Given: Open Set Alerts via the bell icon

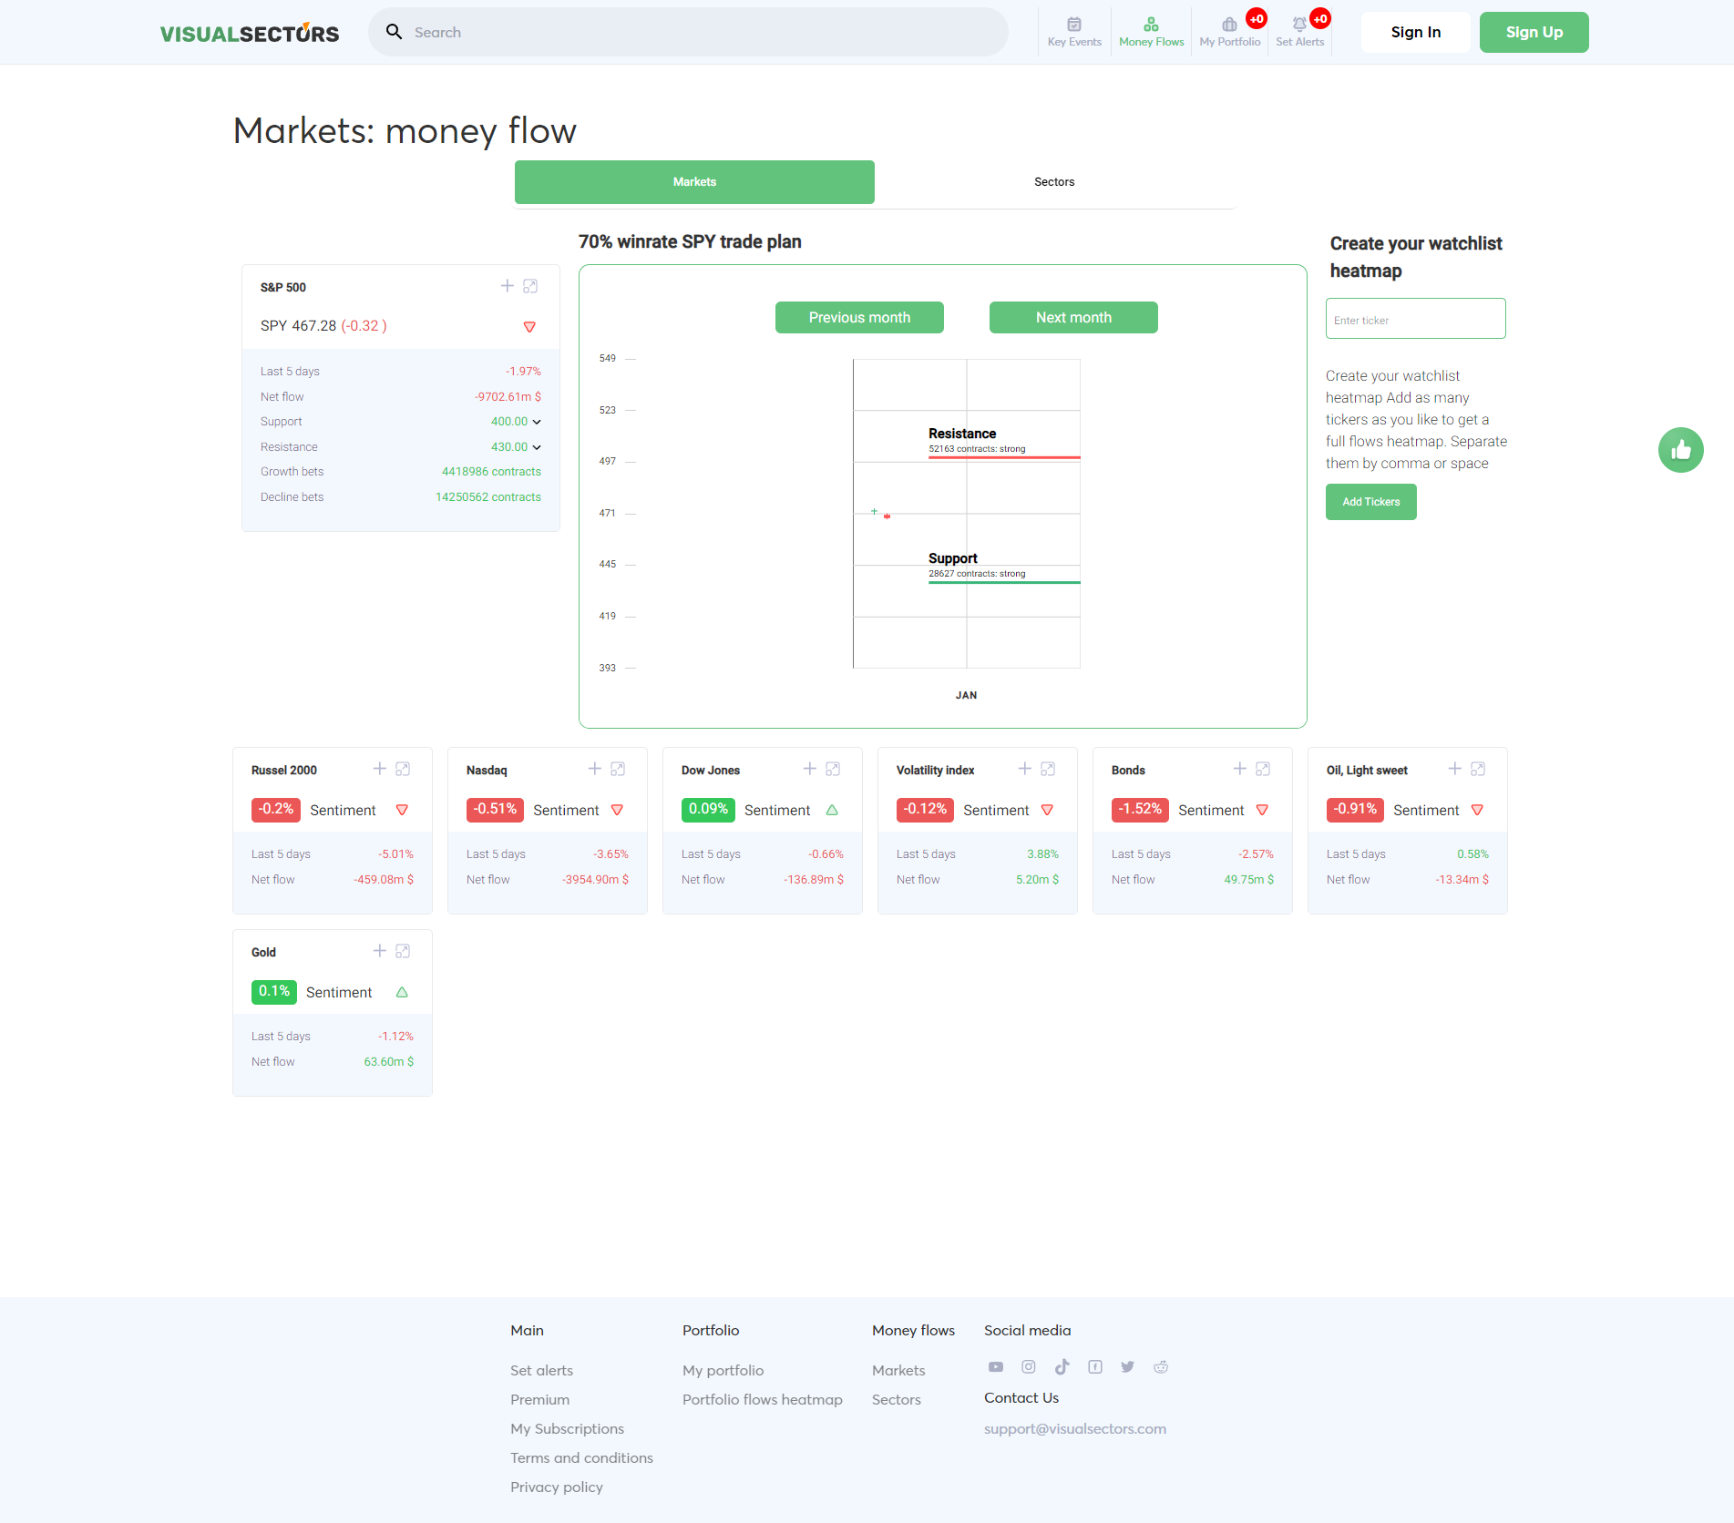Looking at the screenshot, I should [x=1299, y=26].
